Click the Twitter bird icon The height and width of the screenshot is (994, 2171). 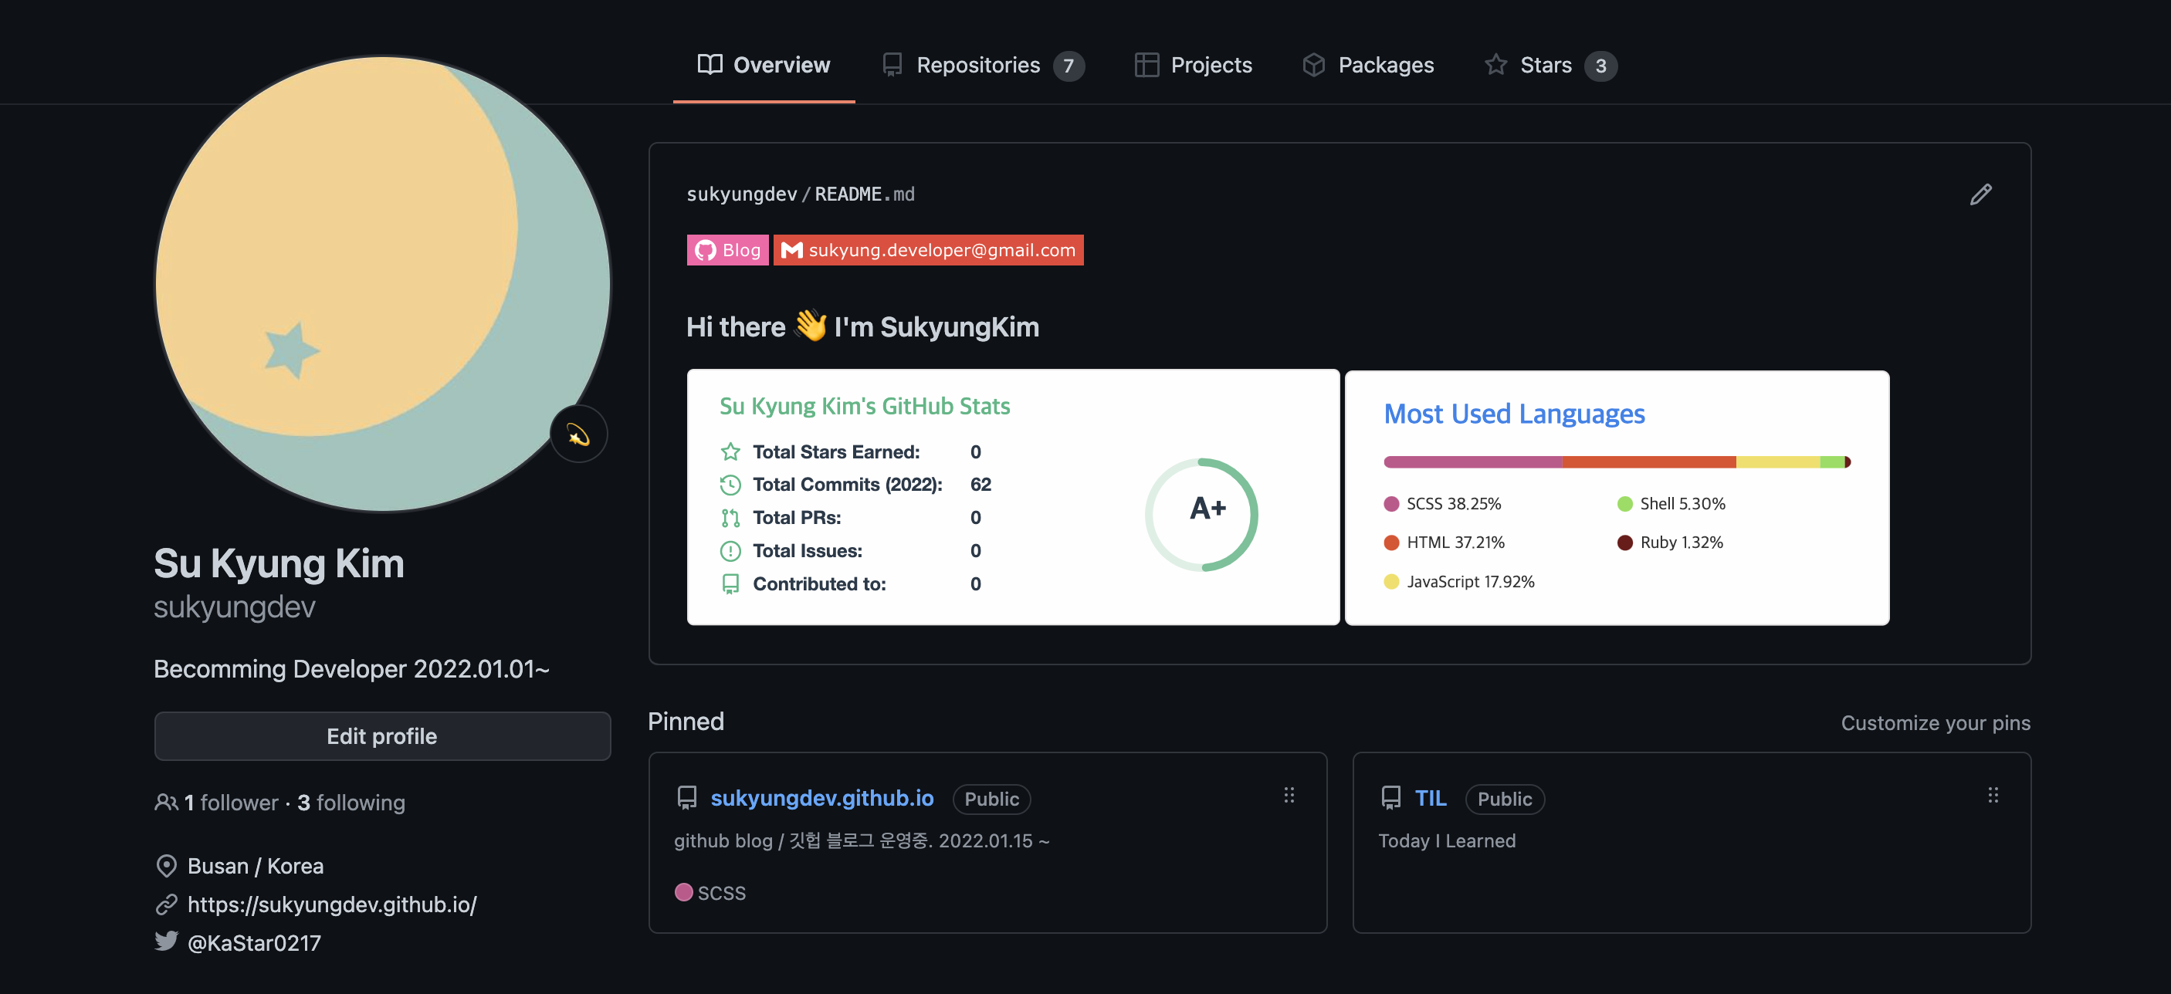(166, 941)
